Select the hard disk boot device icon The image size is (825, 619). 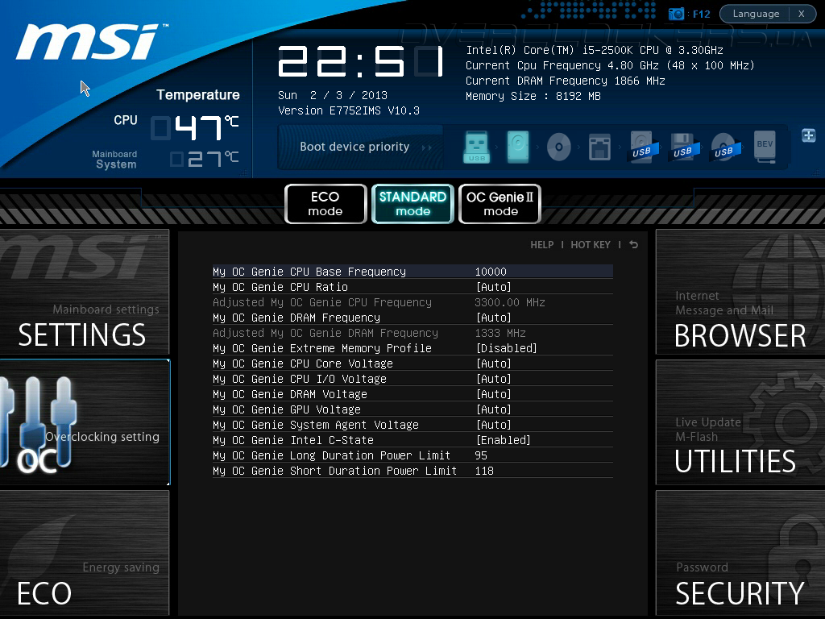tap(518, 147)
